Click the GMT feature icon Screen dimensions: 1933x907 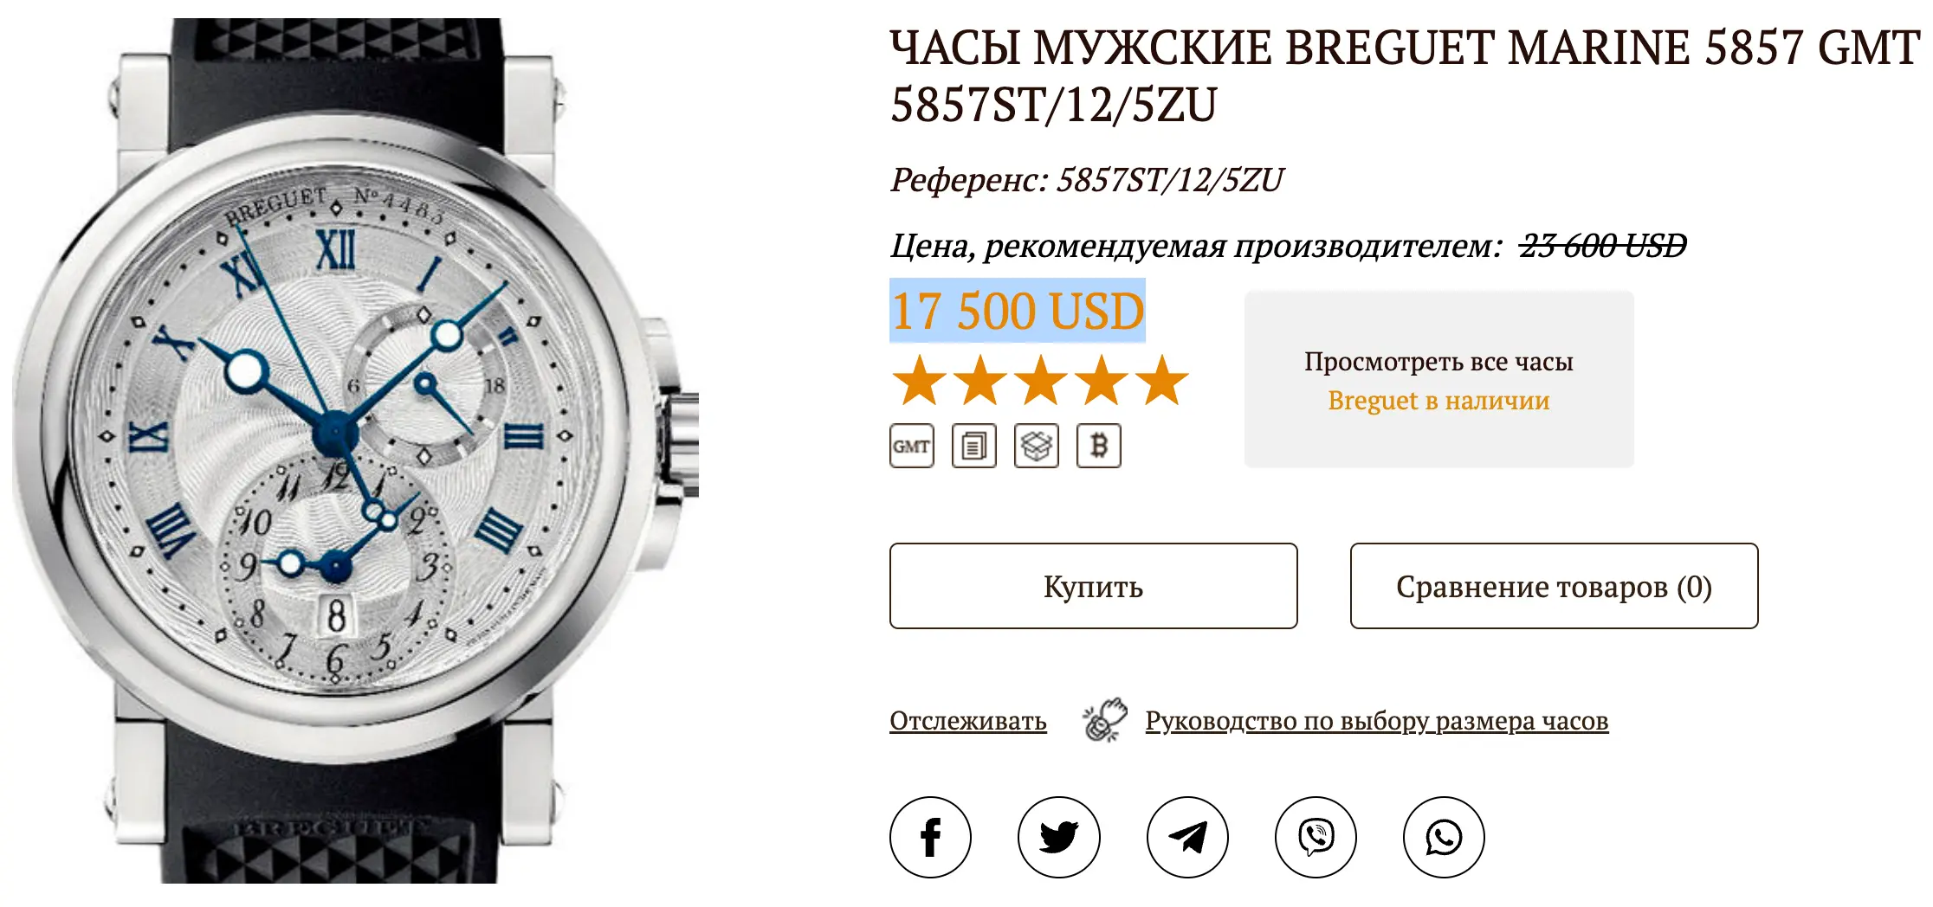click(x=912, y=446)
